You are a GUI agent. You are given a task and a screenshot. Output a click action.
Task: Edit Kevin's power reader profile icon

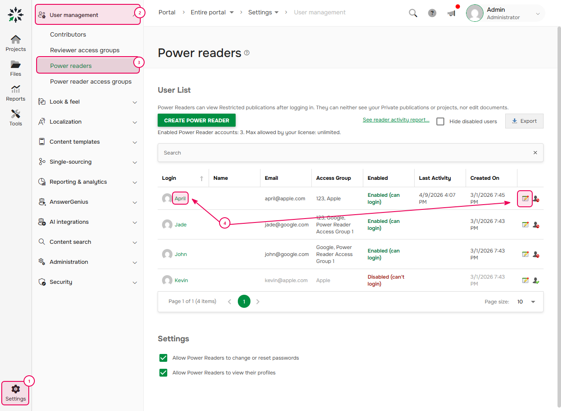coord(525,280)
